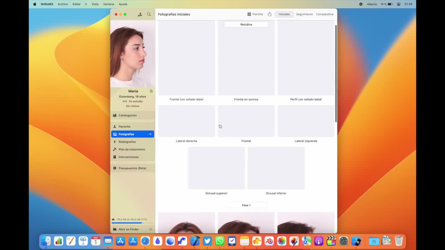Select the Oclusal inferior photo slot
445x250 pixels.
276,168
